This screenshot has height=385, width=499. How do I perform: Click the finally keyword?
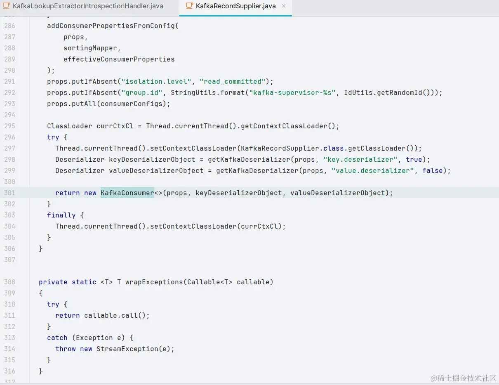click(x=61, y=215)
